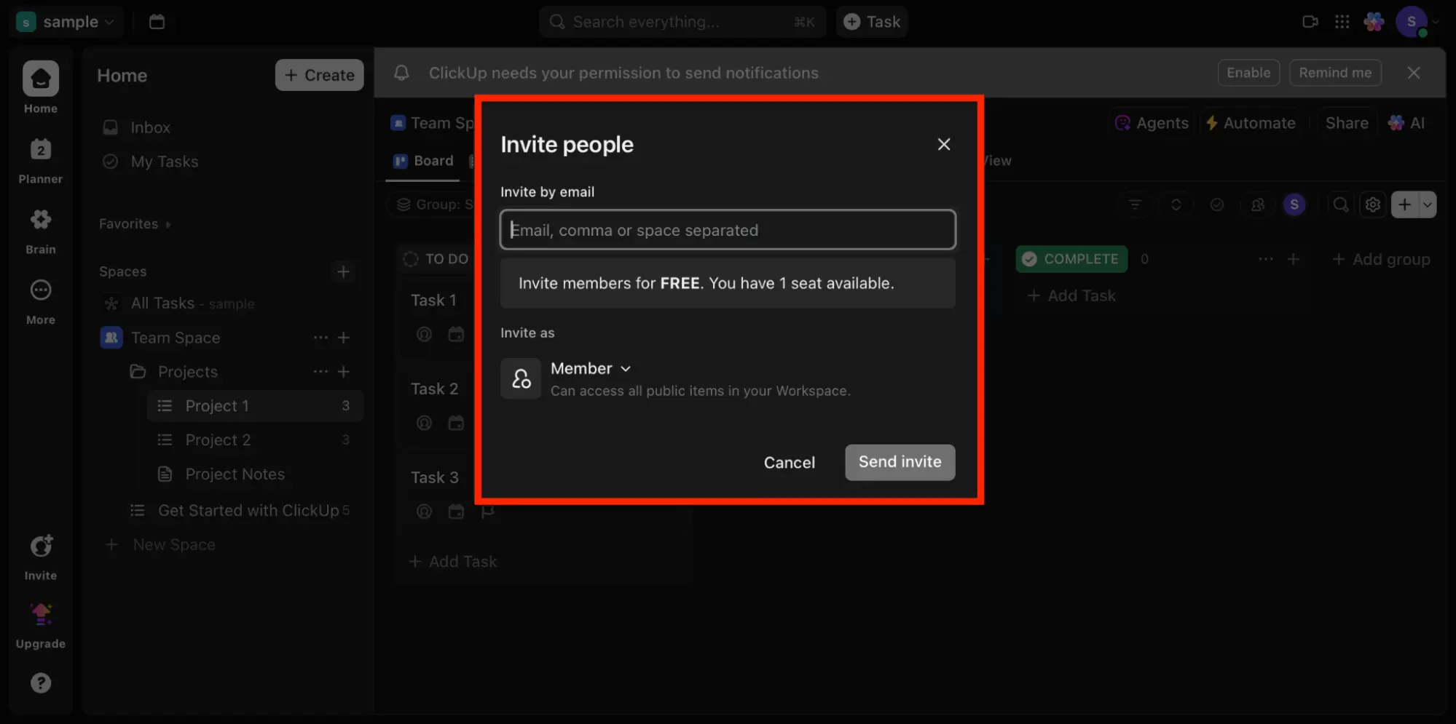1456x724 pixels.
Task: Open the apps grid icon in top bar
Action: 1342,22
